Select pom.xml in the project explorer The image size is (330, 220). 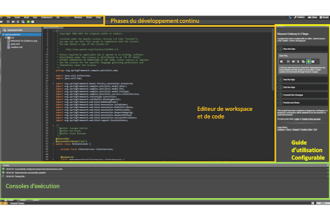(13, 43)
